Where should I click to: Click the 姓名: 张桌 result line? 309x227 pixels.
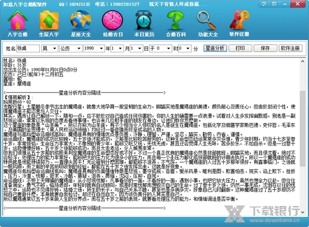(x=15, y=61)
